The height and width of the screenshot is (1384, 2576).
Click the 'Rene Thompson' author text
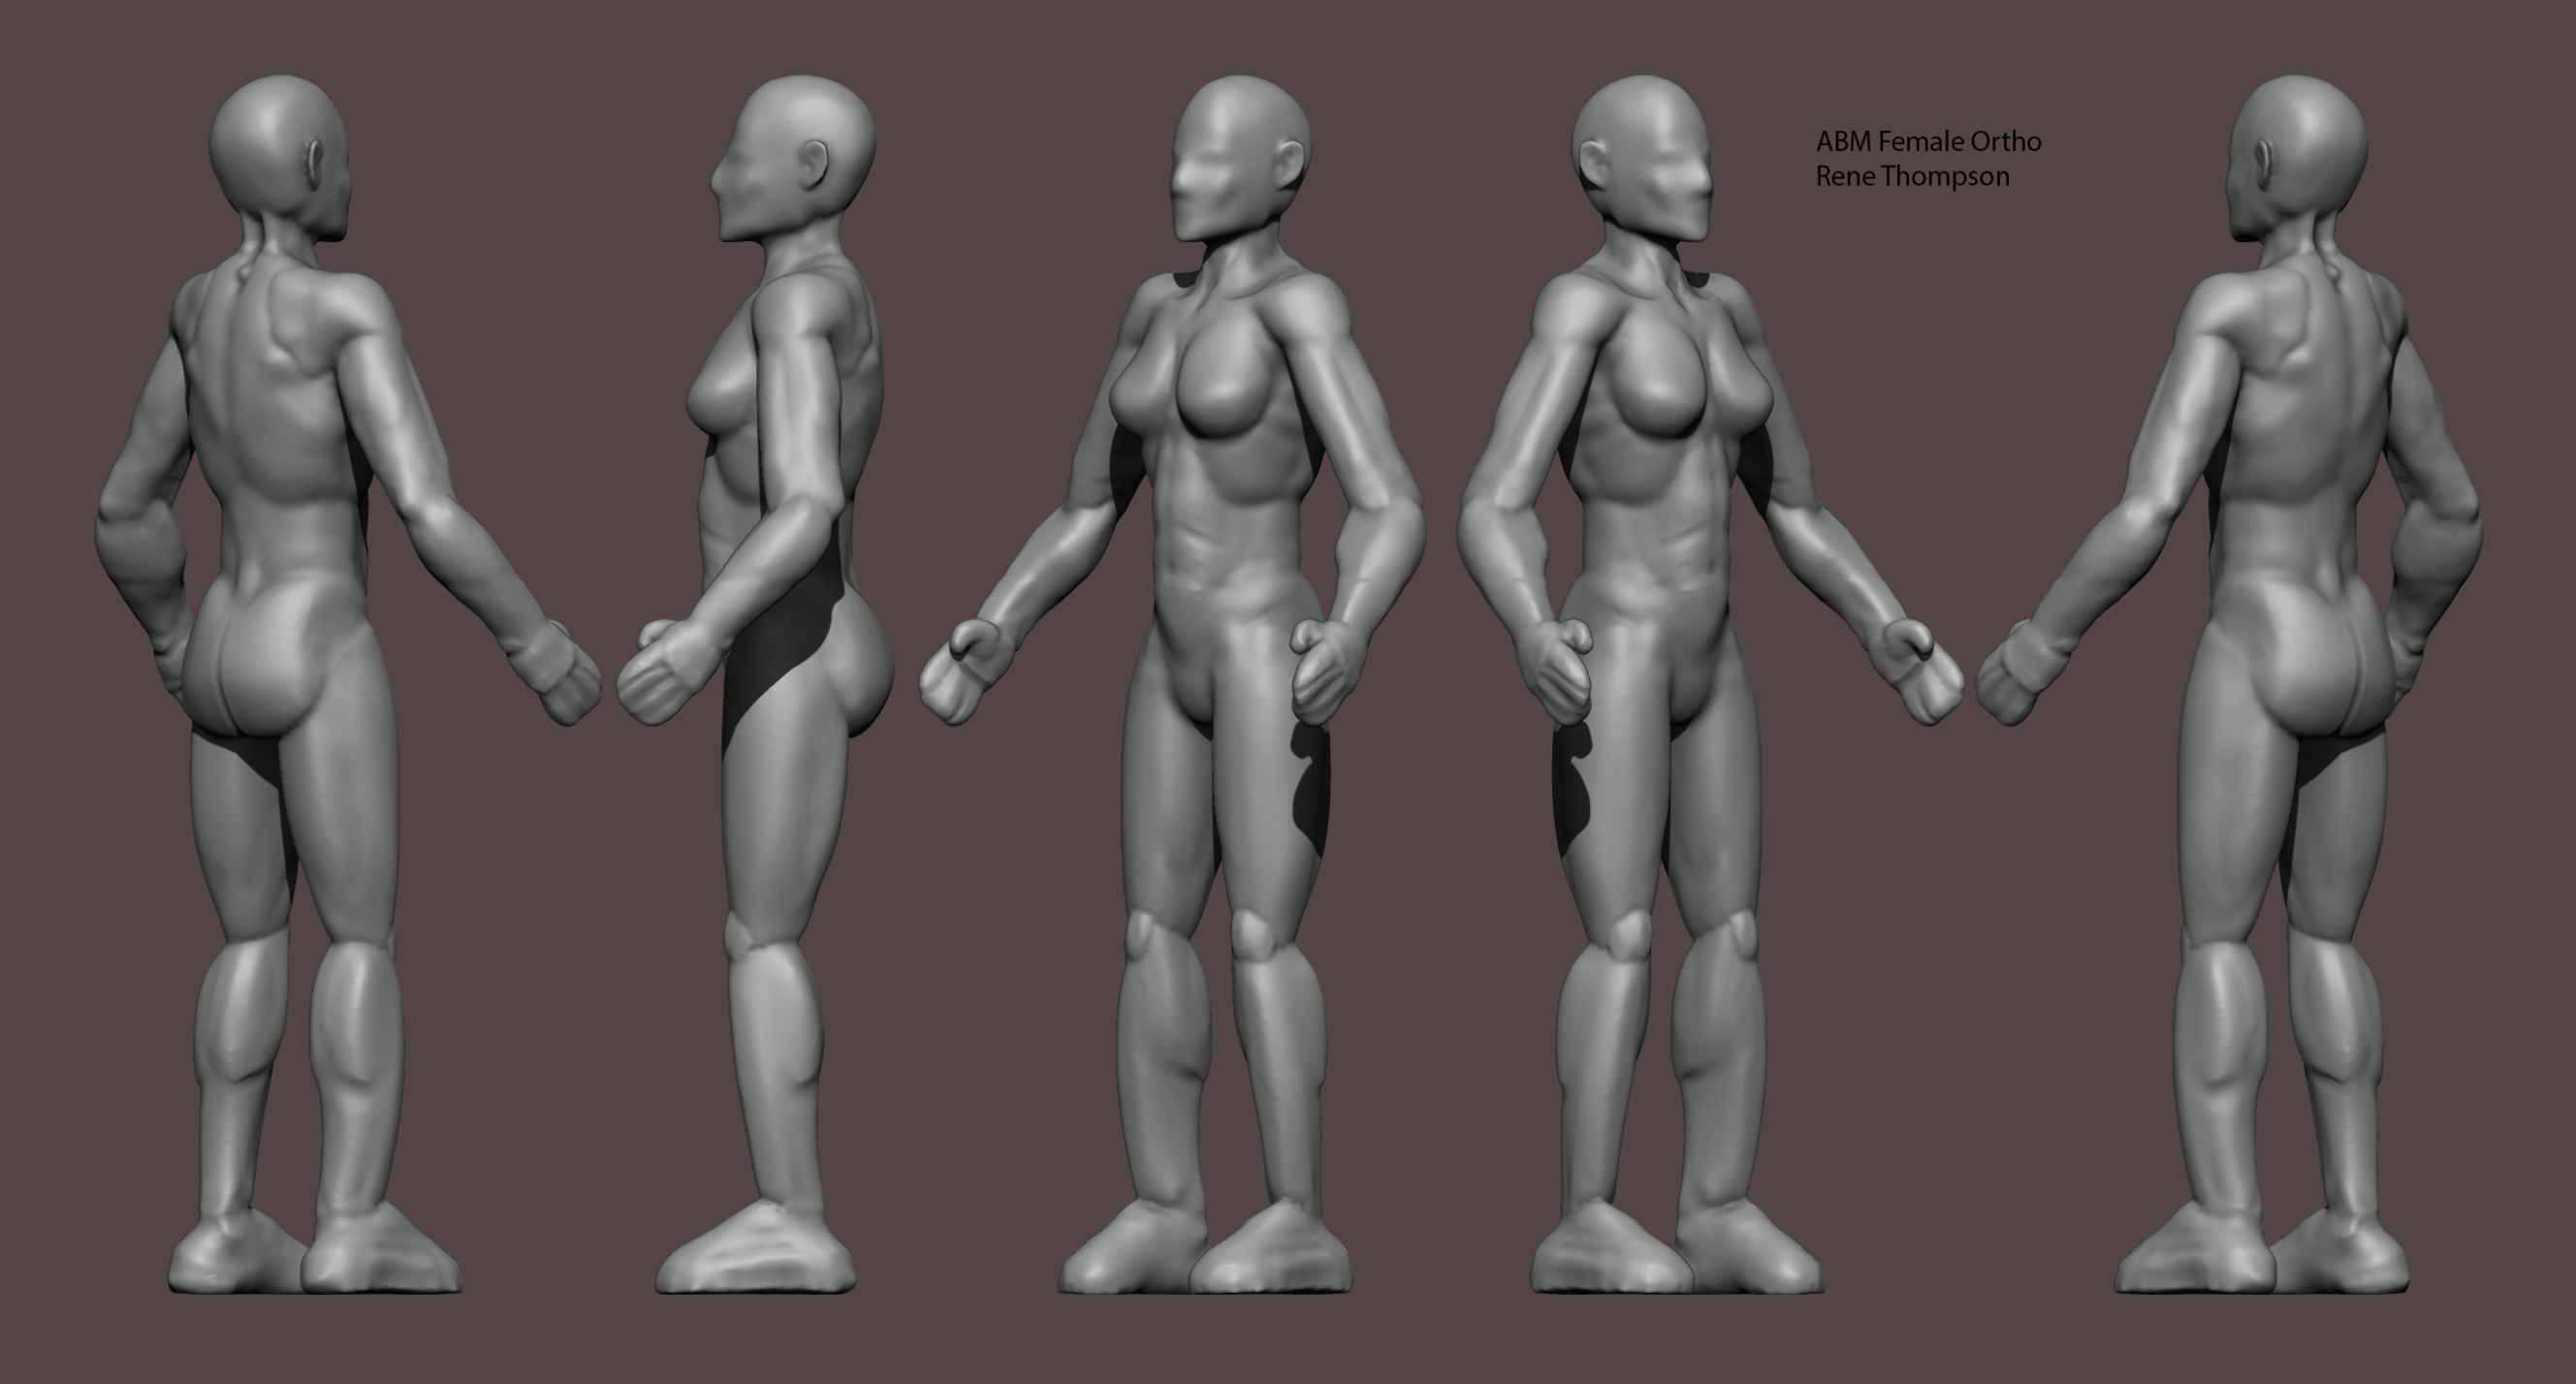coord(1913,177)
